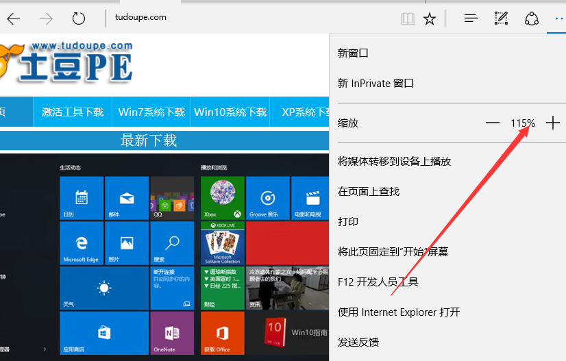Click the tudoupe.com address bar
This screenshot has width=566, height=361.
(x=140, y=17)
